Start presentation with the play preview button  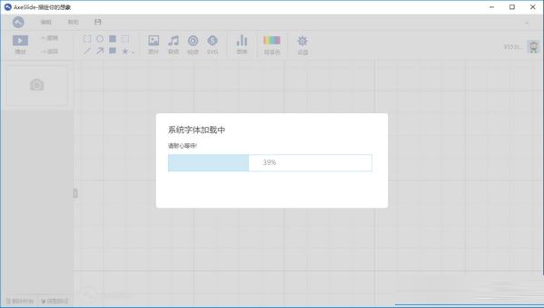coord(20,45)
